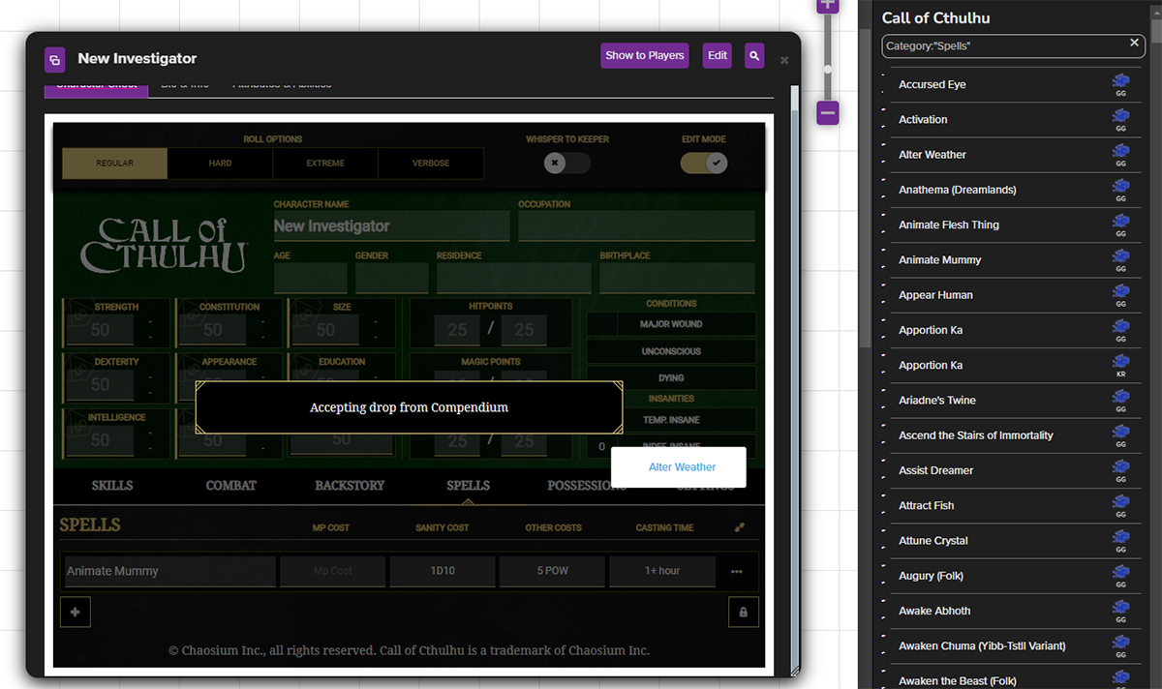The height and width of the screenshot is (689, 1162).
Task: Click the blue source icon beside Accursed Eye
Action: (1120, 81)
